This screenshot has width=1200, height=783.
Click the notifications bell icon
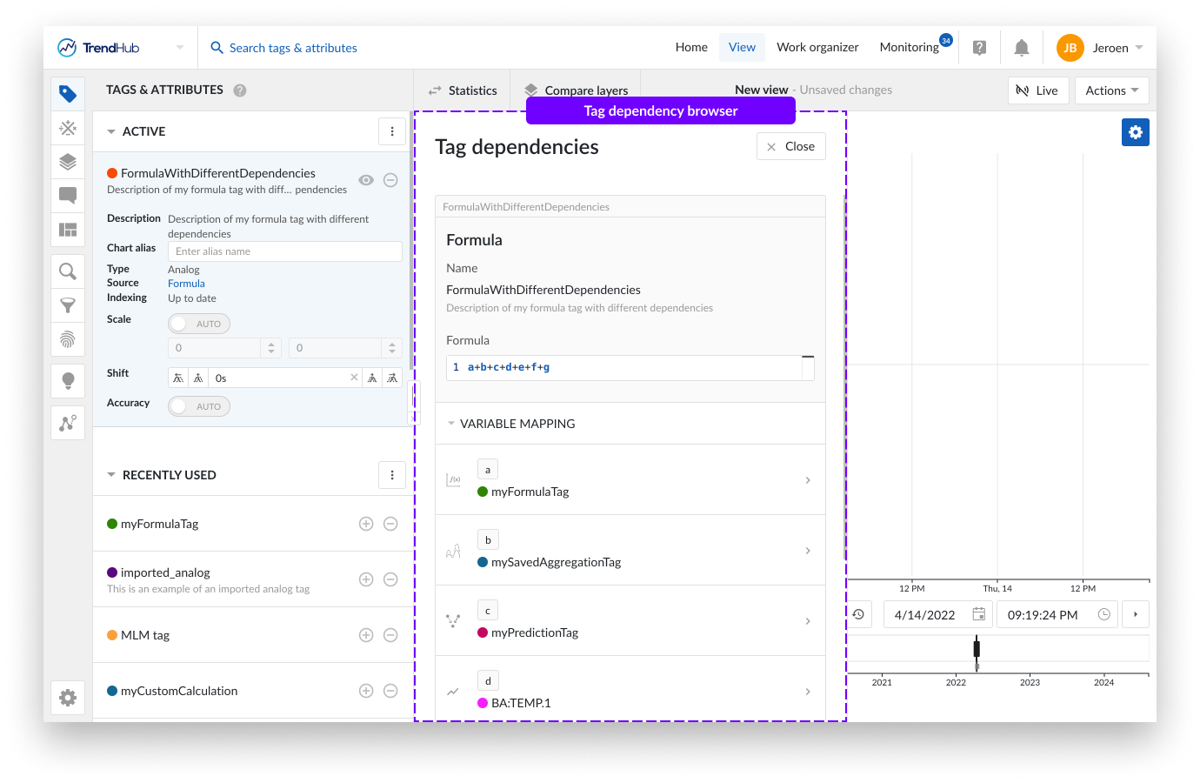point(1022,48)
